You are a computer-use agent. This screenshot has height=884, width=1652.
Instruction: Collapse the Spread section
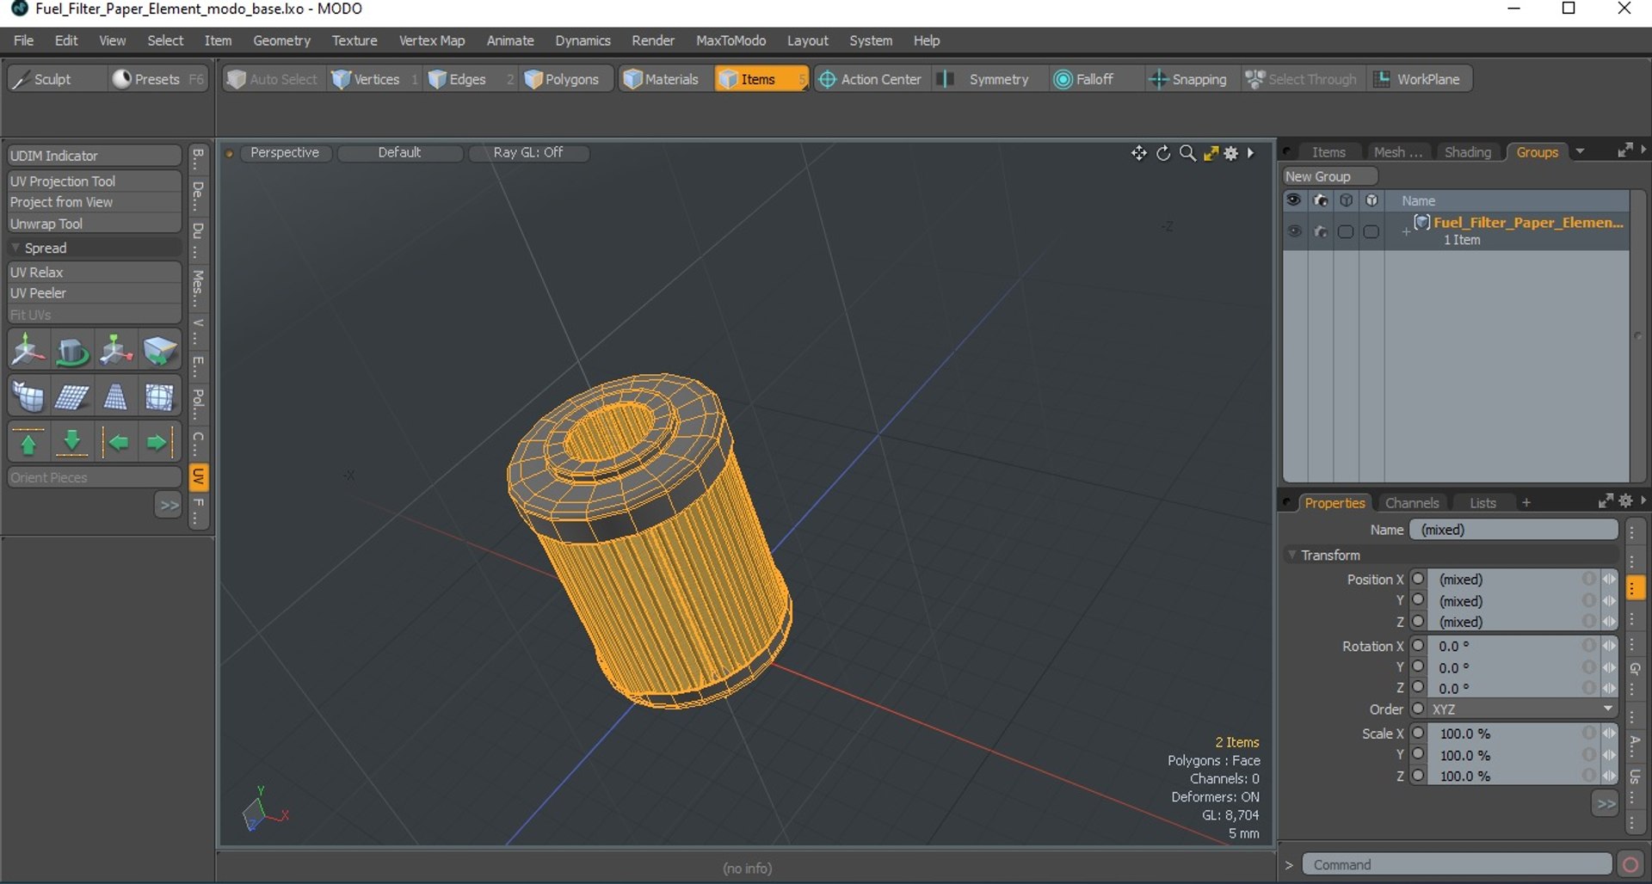pos(15,248)
